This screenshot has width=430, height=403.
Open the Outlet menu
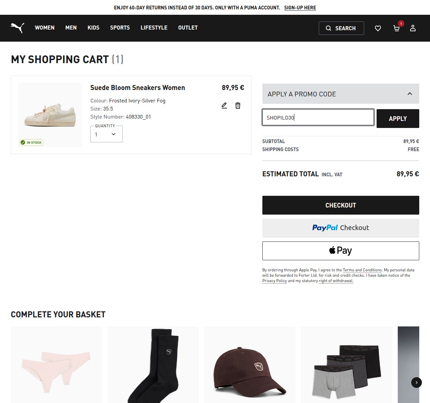tap(188, 28)
